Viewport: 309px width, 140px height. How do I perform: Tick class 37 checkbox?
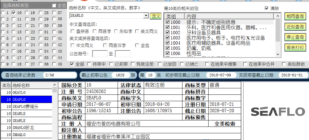[x=54, y=13]
